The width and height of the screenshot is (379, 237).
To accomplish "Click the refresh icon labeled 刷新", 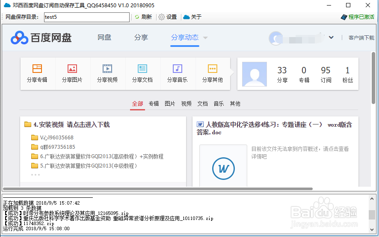I will pyautogui.click(x=137, y=17).
